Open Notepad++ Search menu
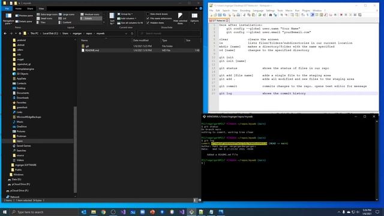 coord(226,11)
